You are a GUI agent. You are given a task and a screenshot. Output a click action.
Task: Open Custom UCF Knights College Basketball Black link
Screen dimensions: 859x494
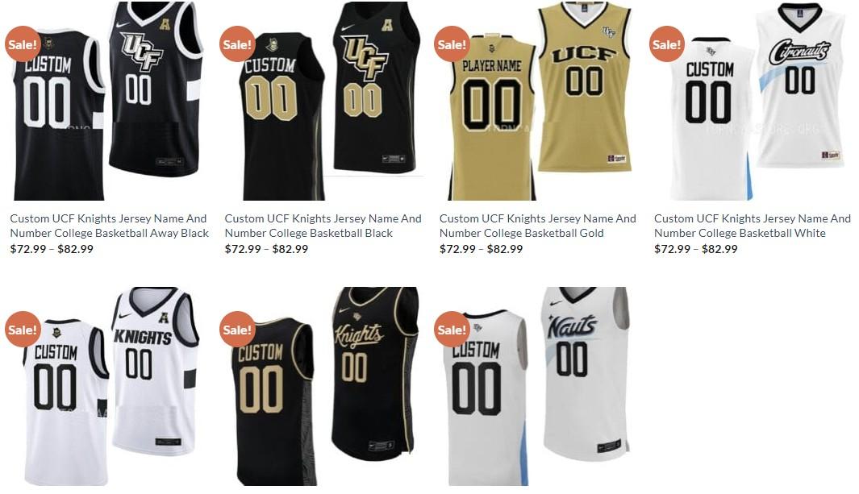(x=323, y=226)
